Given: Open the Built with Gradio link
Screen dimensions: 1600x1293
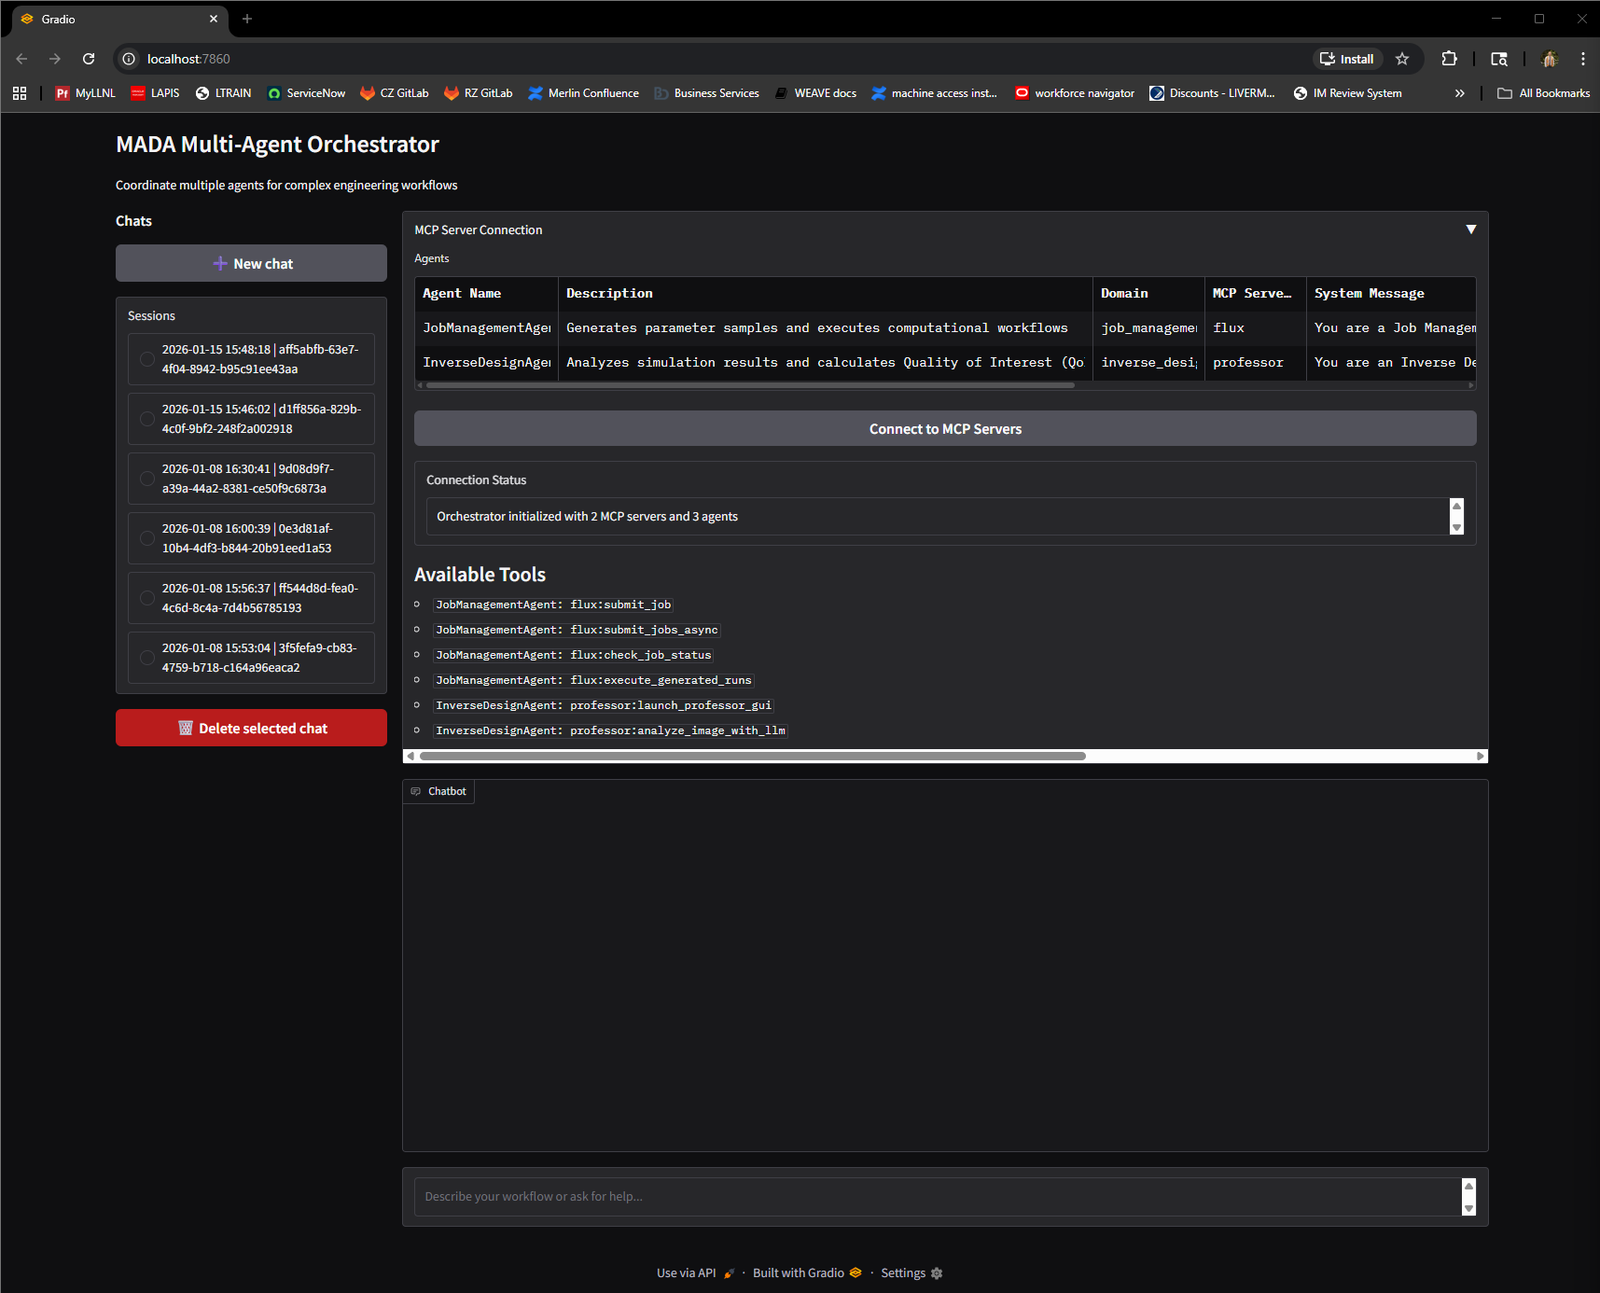Looking at the screenshot, I should click(807, 1273).
